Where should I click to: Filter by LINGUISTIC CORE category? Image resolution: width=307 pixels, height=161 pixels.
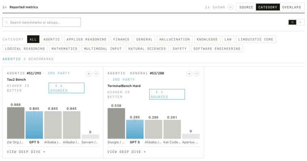coord(256,39)
